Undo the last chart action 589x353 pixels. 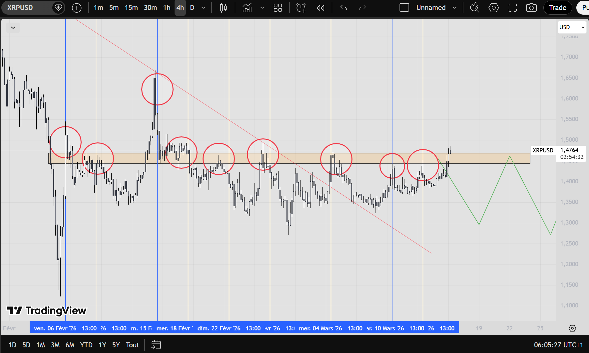coord(343,8)
